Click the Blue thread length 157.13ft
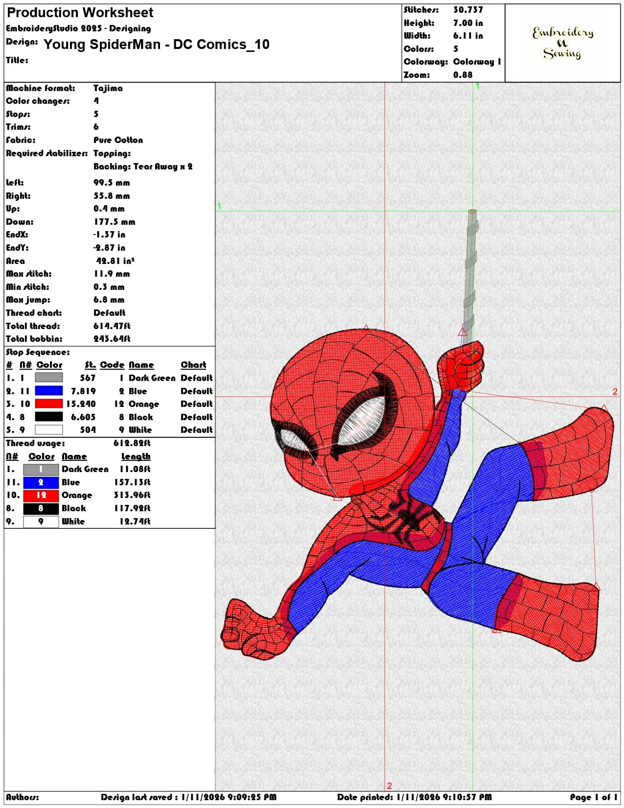Screen dimensions: 624x808 (132, 482)
